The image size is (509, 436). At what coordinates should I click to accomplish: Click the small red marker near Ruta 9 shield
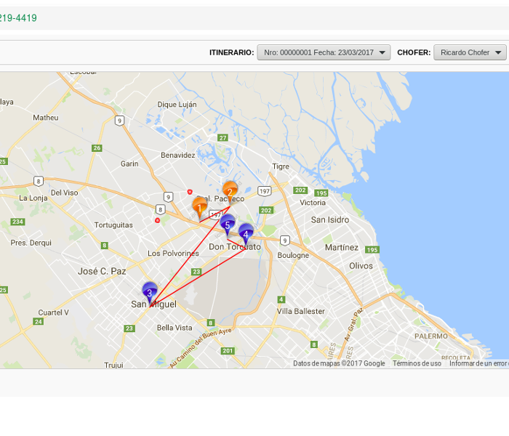tap(190, 192)
